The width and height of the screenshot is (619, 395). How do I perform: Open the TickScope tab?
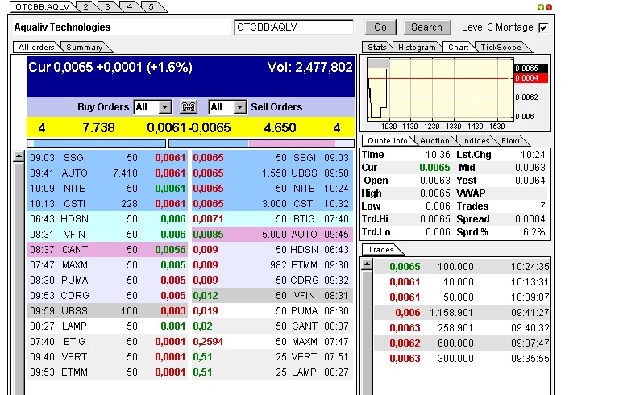click(501, 47)
